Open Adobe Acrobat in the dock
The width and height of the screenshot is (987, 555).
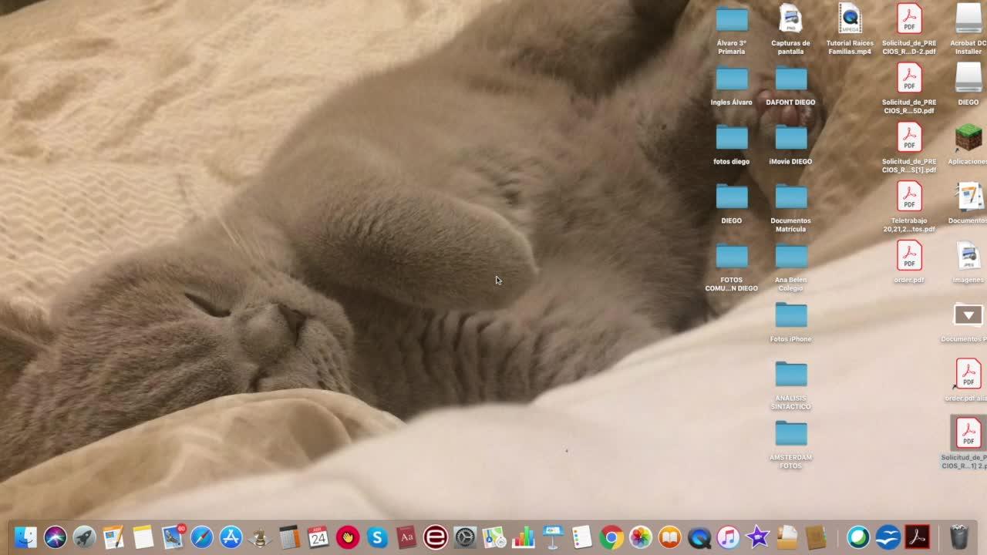(917, 536)
